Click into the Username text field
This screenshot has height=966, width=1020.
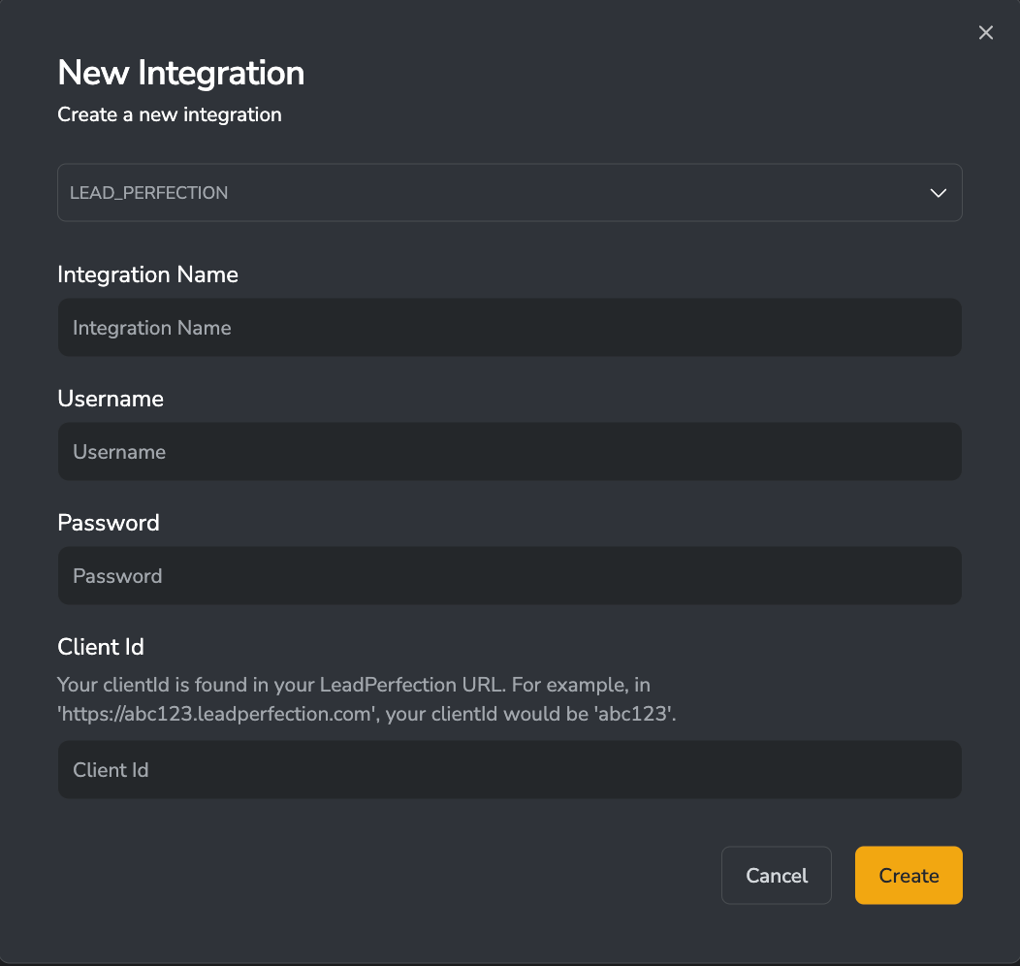coord(509,452)
